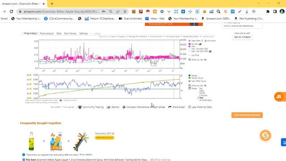Open a new browser tab
This screenshot has height=161, width=286.
tap(52, 4)
